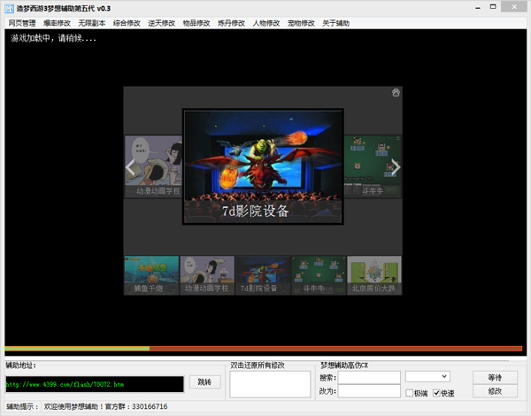Select the 斗牛牛 thumbnail in bottom row
This screenshot has height=416, width=531.
click(x=319, y=275)
